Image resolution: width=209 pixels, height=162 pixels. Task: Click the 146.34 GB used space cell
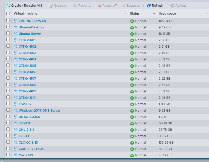tap(166, 21)
